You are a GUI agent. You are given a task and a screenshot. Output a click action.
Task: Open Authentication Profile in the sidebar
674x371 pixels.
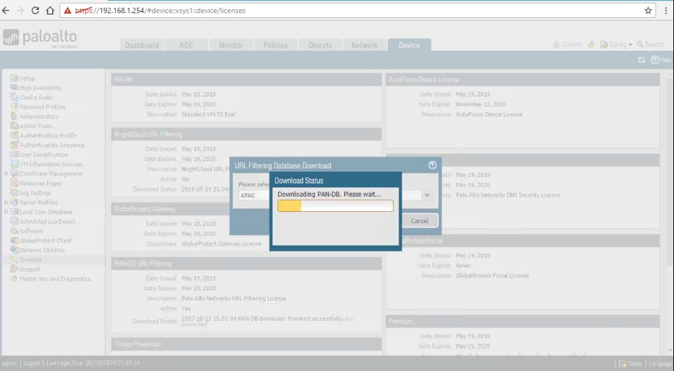click(48, 135)
